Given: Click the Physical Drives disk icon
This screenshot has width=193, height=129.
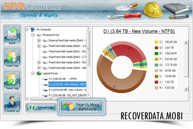Looking at the screenshot, I should pos(39,35).
